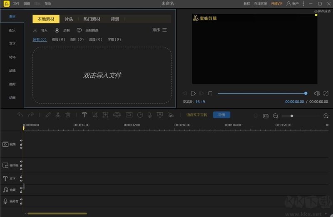333x217 pixels.
Task: Mute the 视频 track speaker
Action: [x=21, y=141]
